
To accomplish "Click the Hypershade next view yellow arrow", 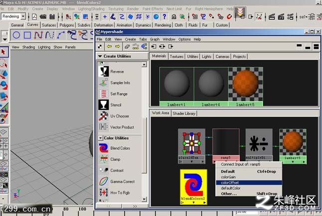I will 118,47.
